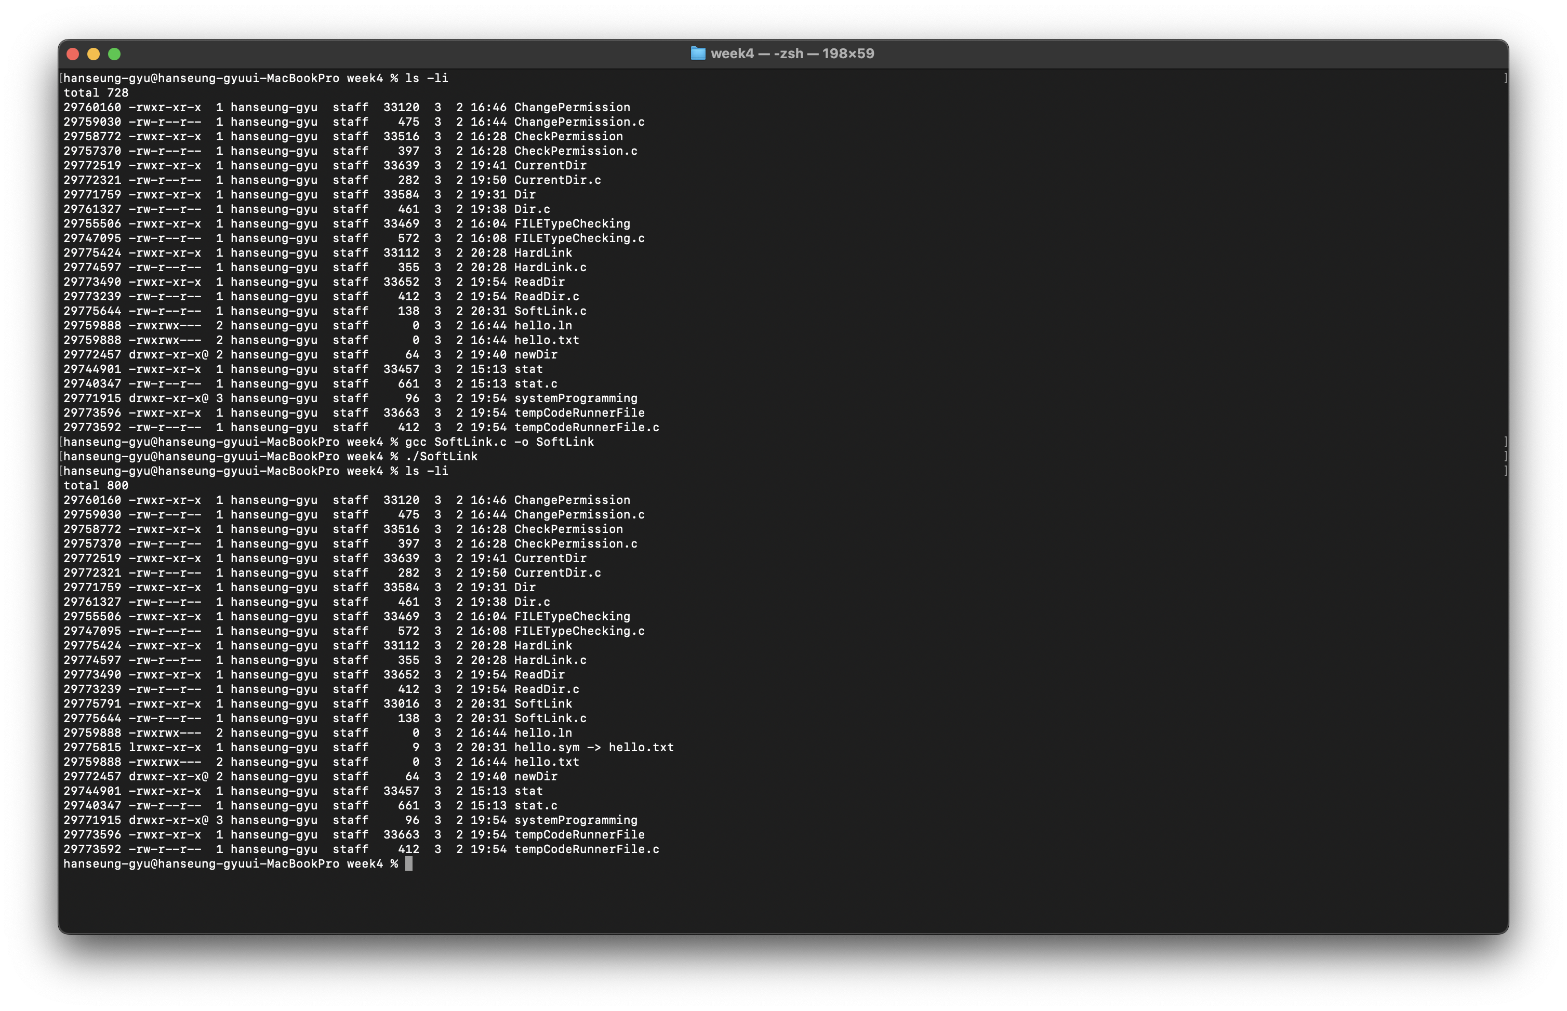Image resolution: width=1567 pixels, height=1011 pixels.
Task: Click "CheckPermission.c" in the total 800 listing
Action: pyautogui.click(x=576, y=543)
